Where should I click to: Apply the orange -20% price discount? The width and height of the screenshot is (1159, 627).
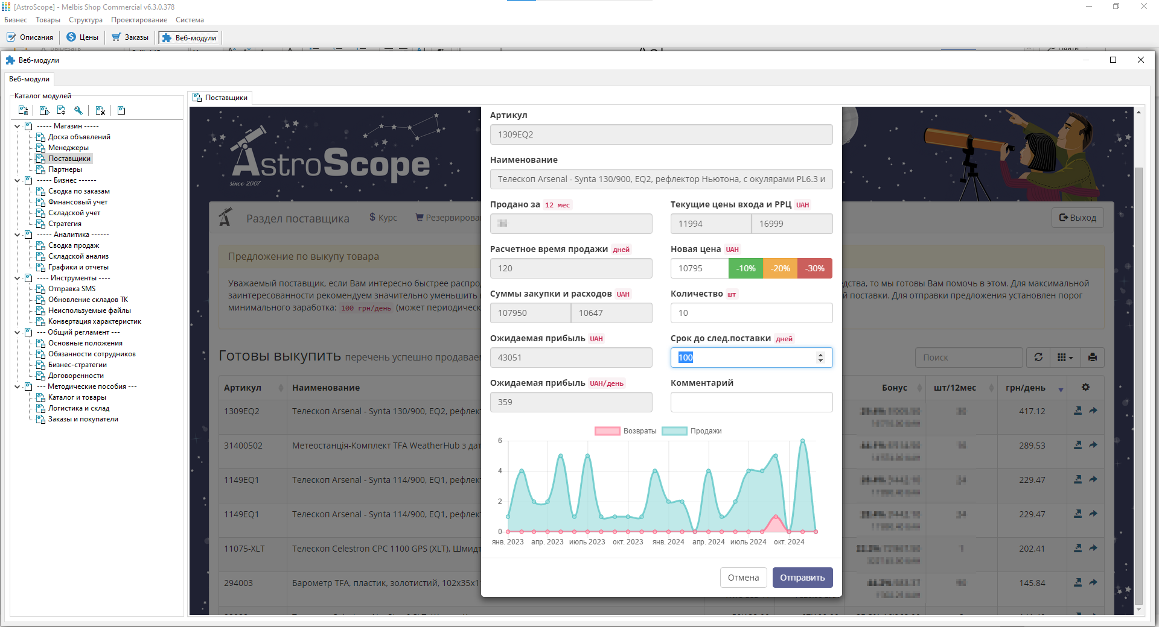tap(781, 268)
